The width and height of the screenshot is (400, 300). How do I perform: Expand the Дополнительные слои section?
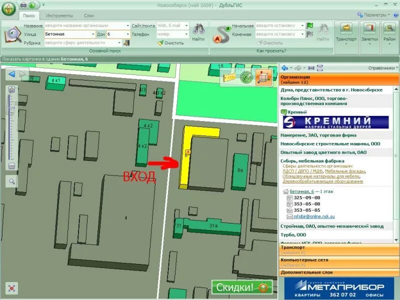pyautogui.click(x=339, y=272)
